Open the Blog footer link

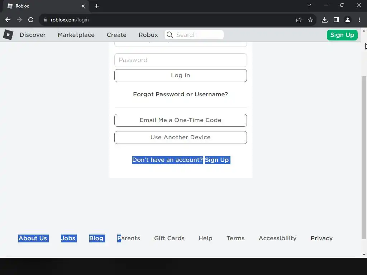pos(96,238)
